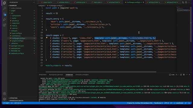
Task: Open editor more actions ellipsis at top right
Action: click(189, 2)
